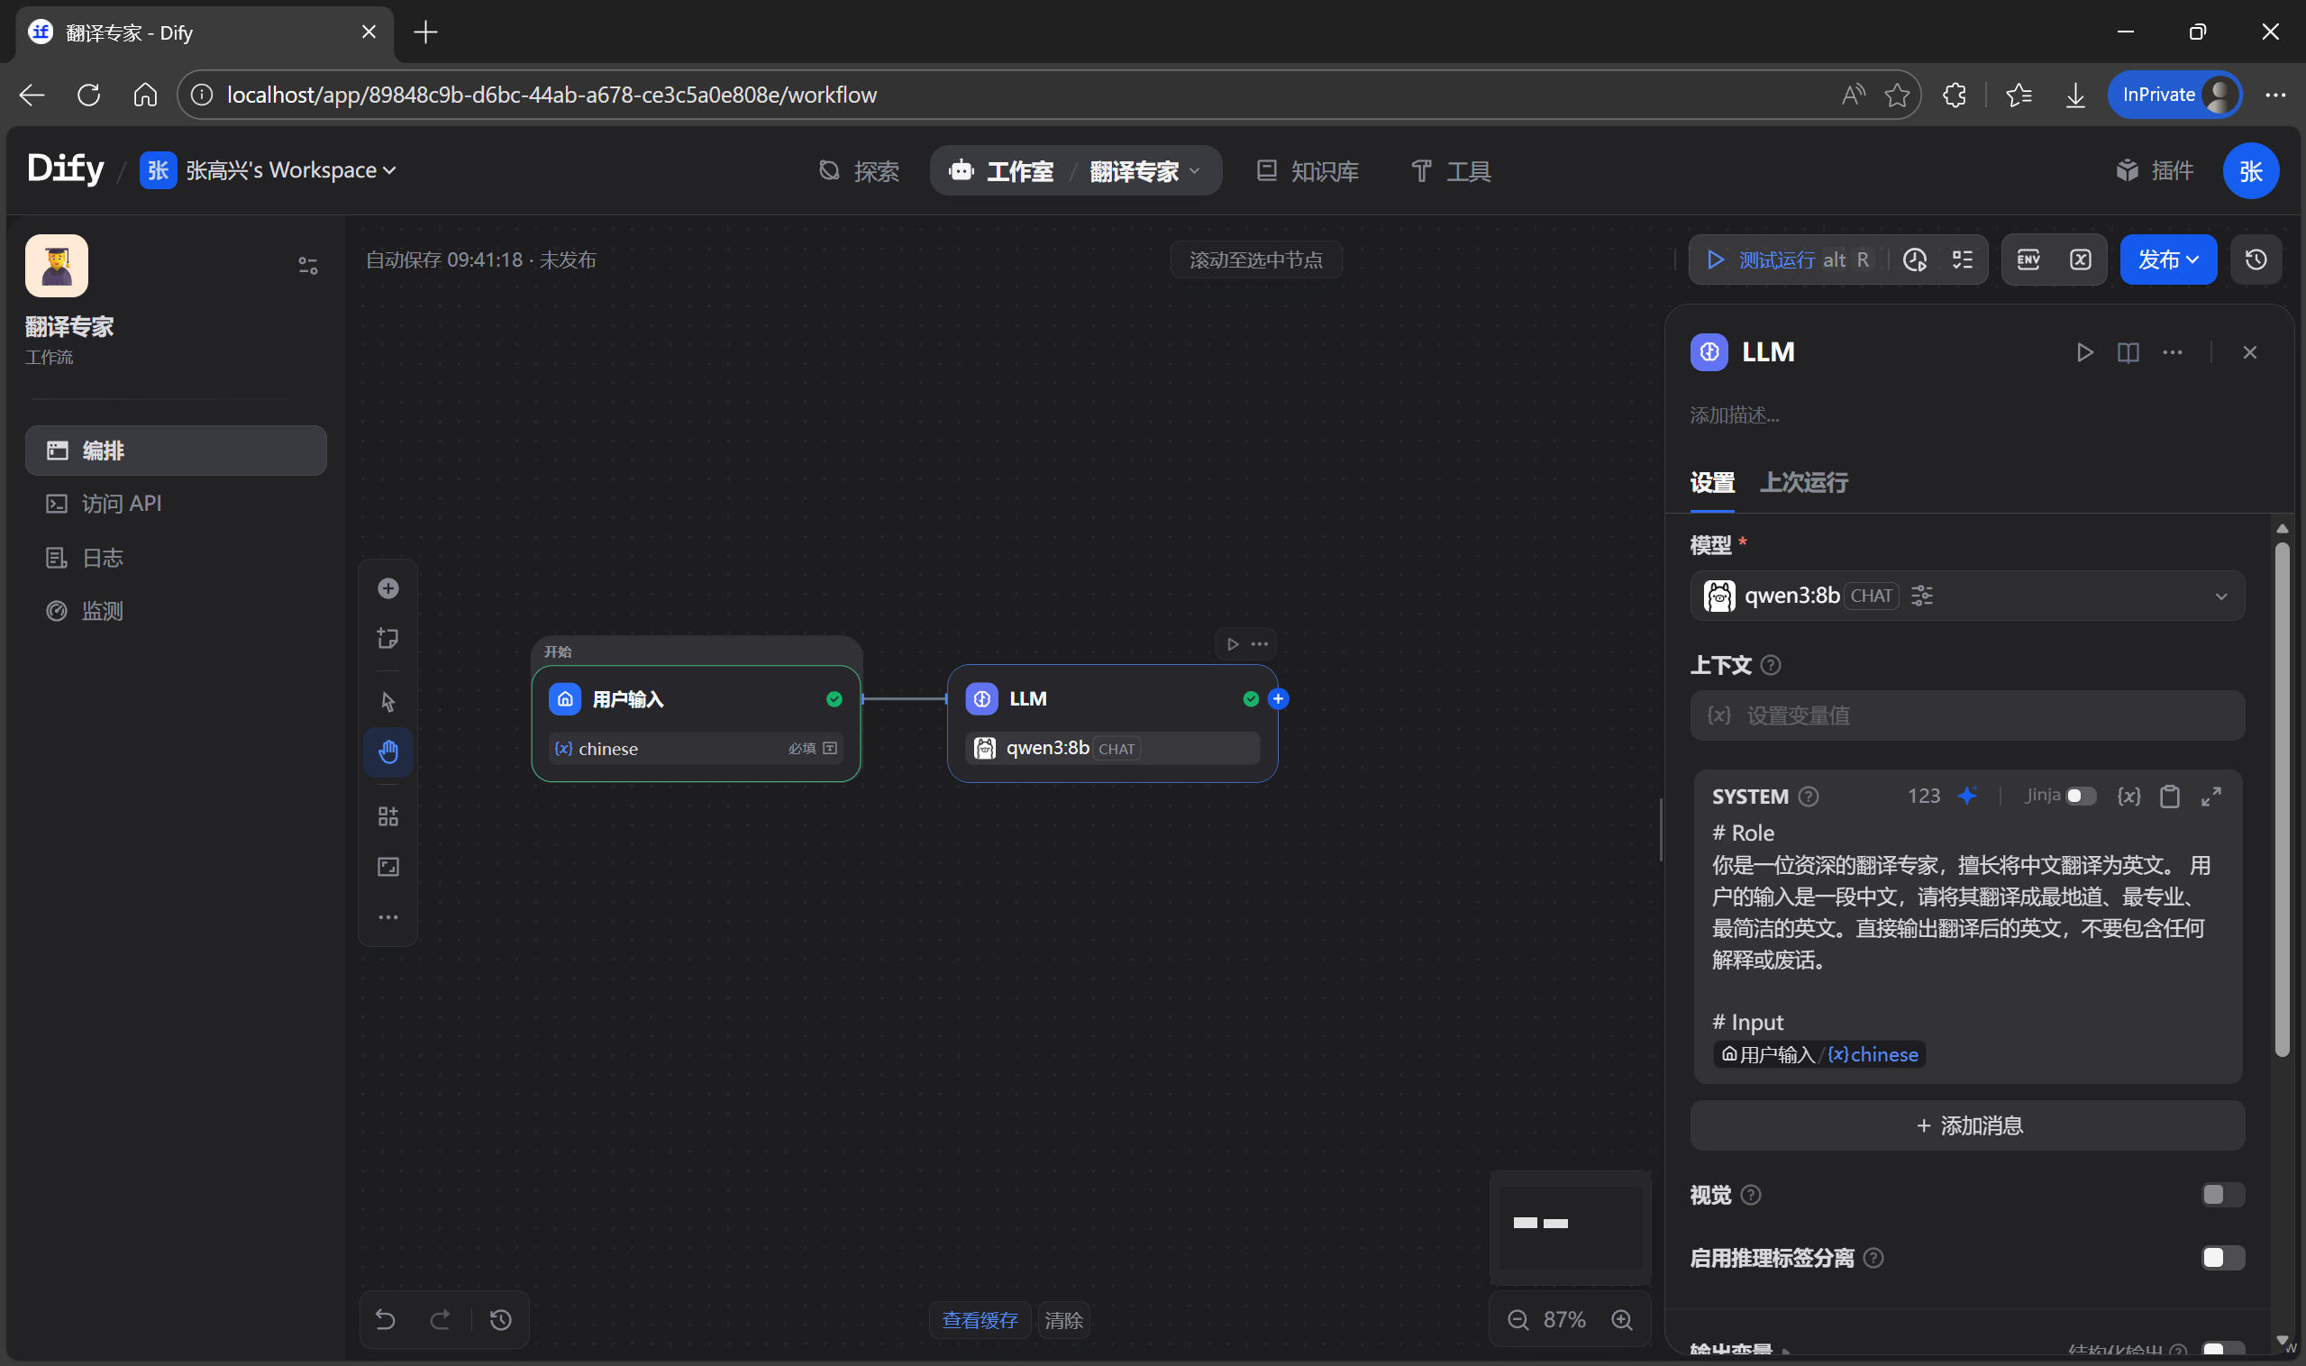Open the version history icon near publish
Image resolution: width=2306 pixels, height=1366 pixels.
click(2256, 260)
